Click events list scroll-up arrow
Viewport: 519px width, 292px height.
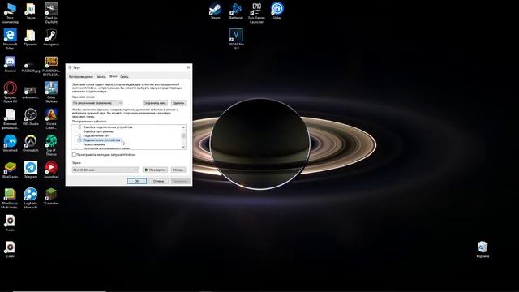tap(183, 127)
